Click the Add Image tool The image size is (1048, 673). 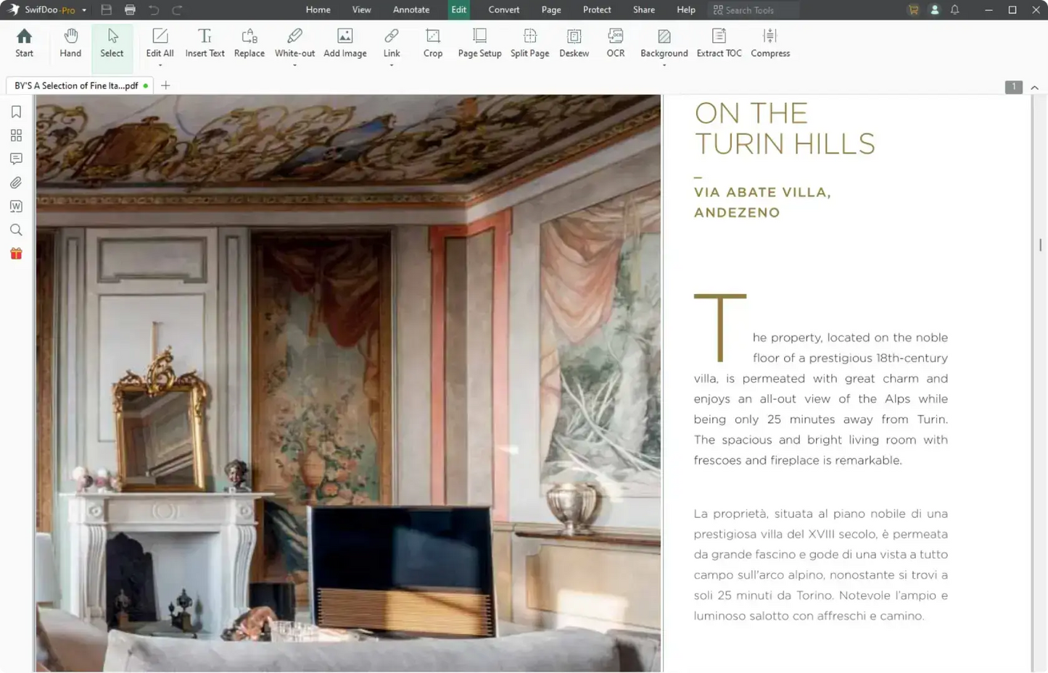[x=344, y=43]
